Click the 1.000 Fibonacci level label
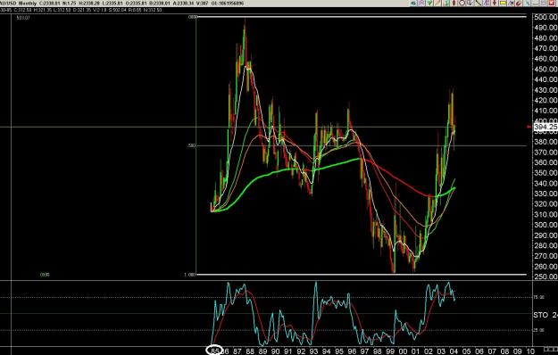Image resolution: width=558 pixels, height=355 pixels. [x=189, y=275]
